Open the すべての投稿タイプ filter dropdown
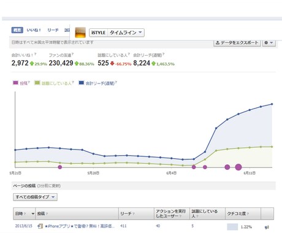The width and height of the screenshot is (282, 233). 35,197
